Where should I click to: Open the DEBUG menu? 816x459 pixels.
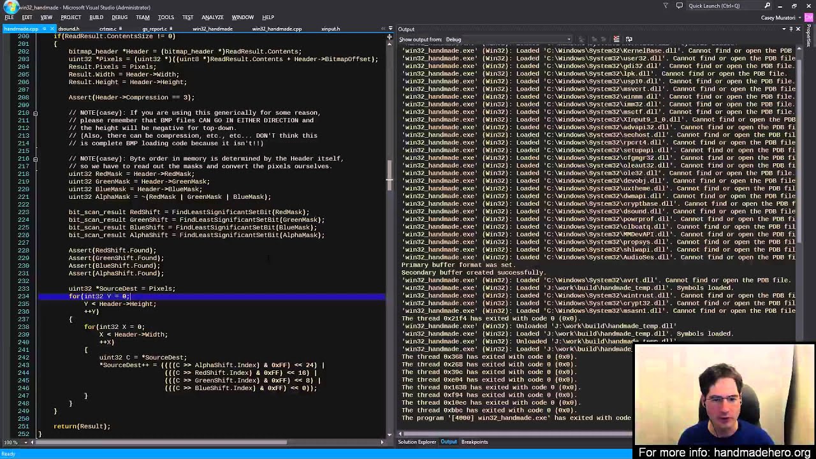click(x=119, y=17)
